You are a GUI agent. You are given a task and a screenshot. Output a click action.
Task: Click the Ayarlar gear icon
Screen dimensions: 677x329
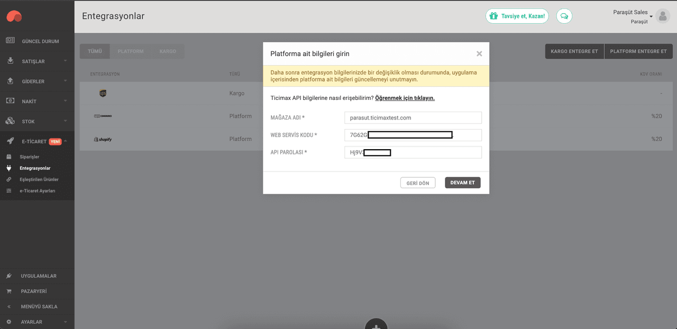[x=8, y=322]
